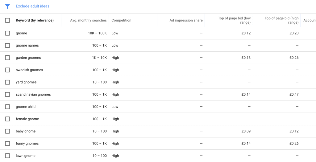
Task: Select the funny gnomes checkbox
Action: [7, 144]
